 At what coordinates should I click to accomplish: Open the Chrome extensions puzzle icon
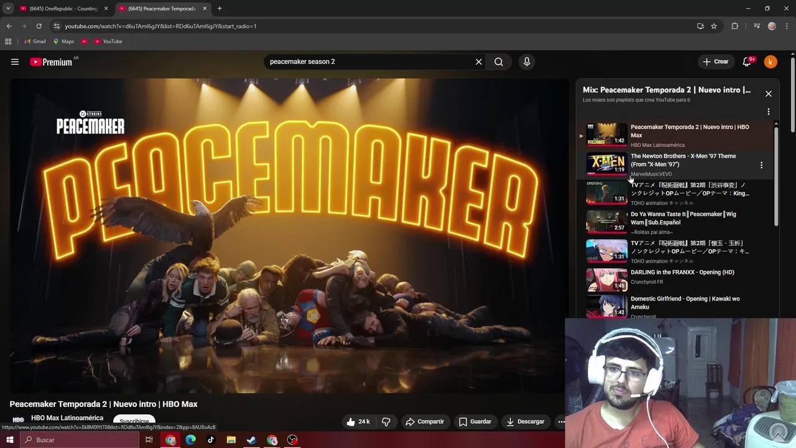pos(735,26)
